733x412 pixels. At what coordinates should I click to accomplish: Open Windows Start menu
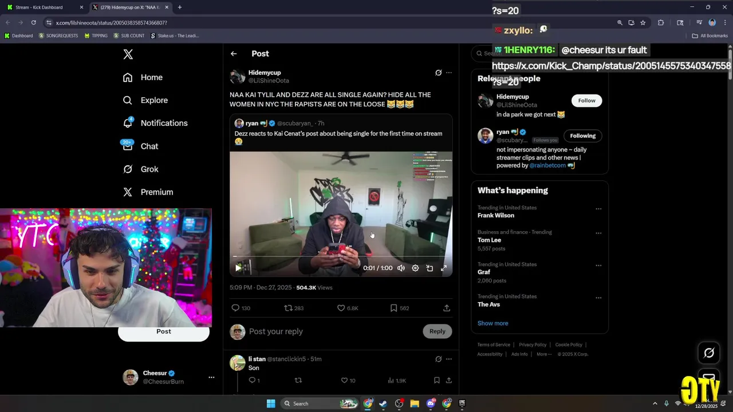pyautogui.click(x=271, y=403)
